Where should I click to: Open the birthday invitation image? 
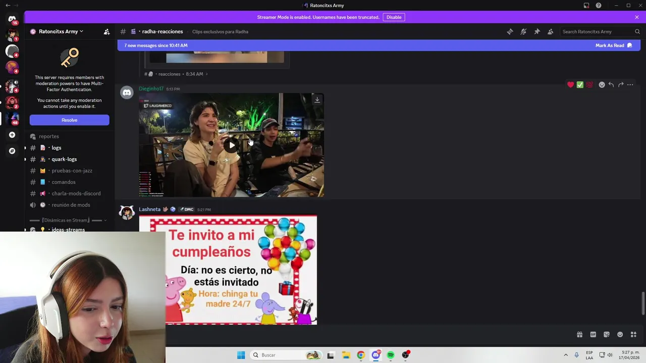coord(228,270)
